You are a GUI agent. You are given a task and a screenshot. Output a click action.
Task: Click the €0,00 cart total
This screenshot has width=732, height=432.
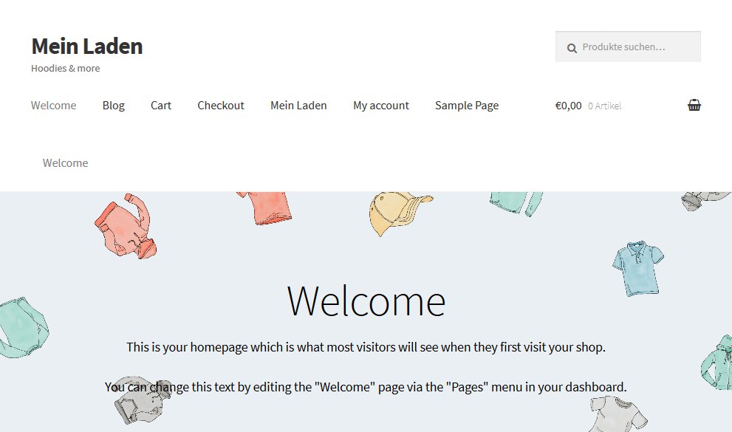click(x=568, y=106)
